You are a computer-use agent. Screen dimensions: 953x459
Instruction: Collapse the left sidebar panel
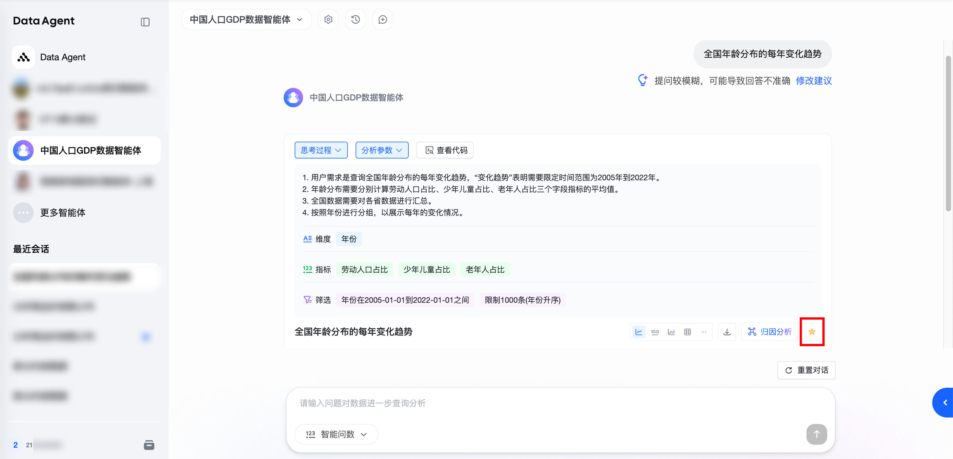[x=145, y=22]
